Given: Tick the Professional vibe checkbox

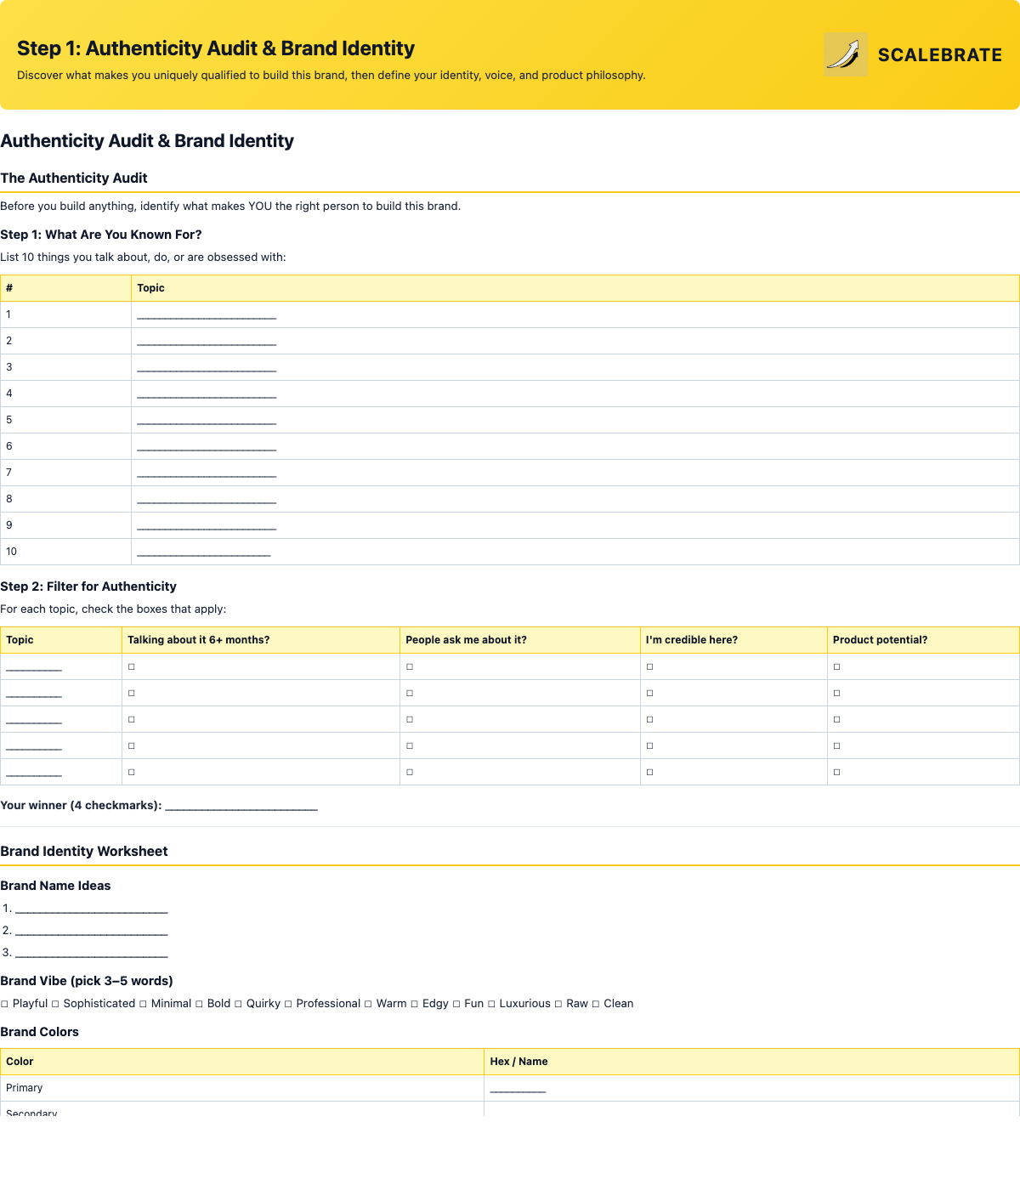Looking at the screenshot, I should [x=288, y=1004].
